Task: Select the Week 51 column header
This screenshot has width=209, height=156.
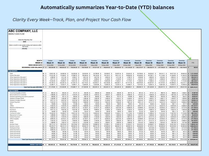Action: point(160,63)
